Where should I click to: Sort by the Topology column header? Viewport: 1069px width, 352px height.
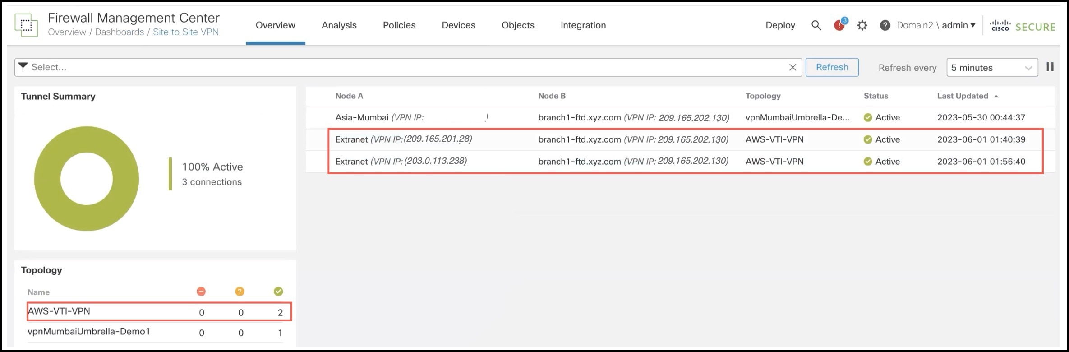763,96
